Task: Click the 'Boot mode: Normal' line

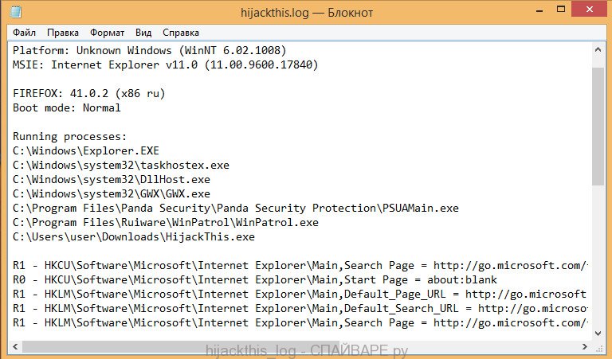Action: pos(67,108)
